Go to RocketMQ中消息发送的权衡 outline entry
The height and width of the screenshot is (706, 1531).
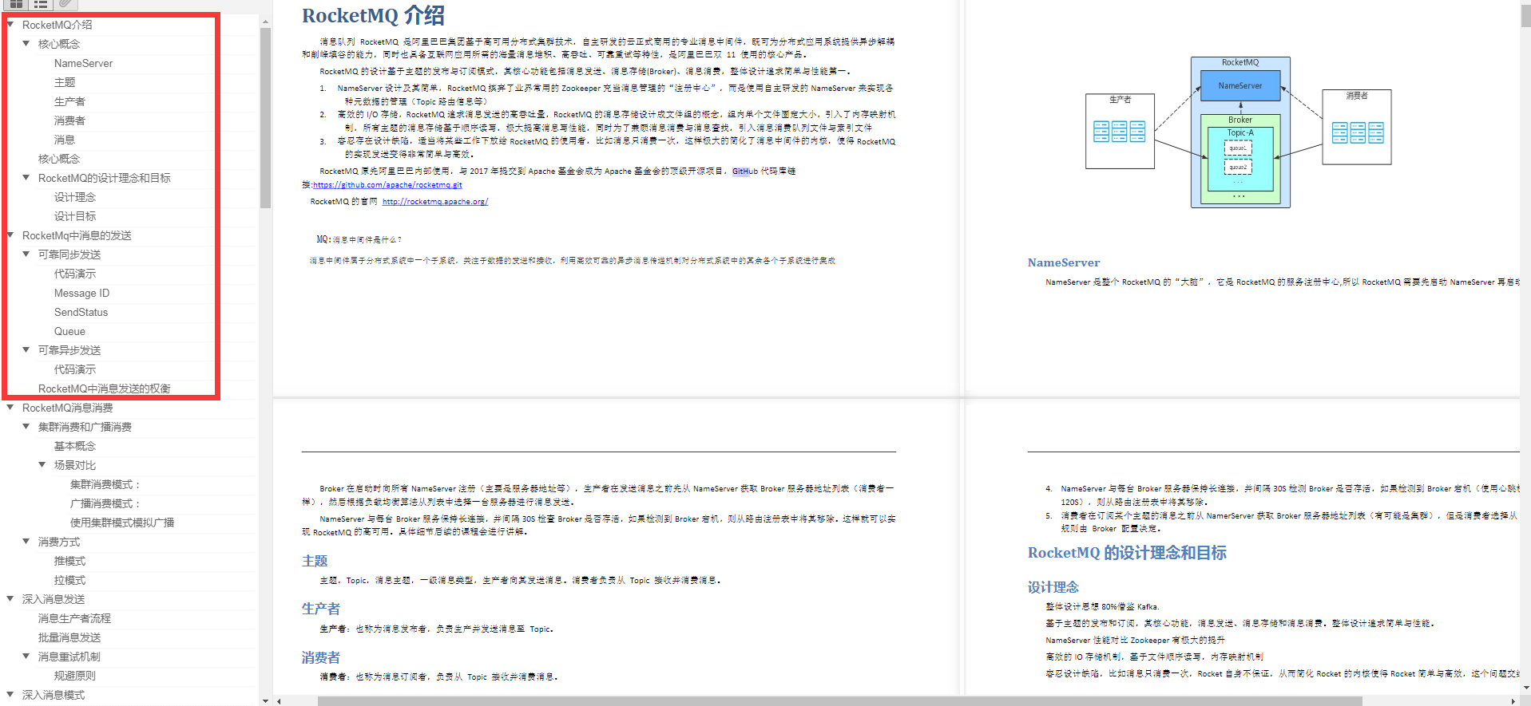(x=104, y=388)
